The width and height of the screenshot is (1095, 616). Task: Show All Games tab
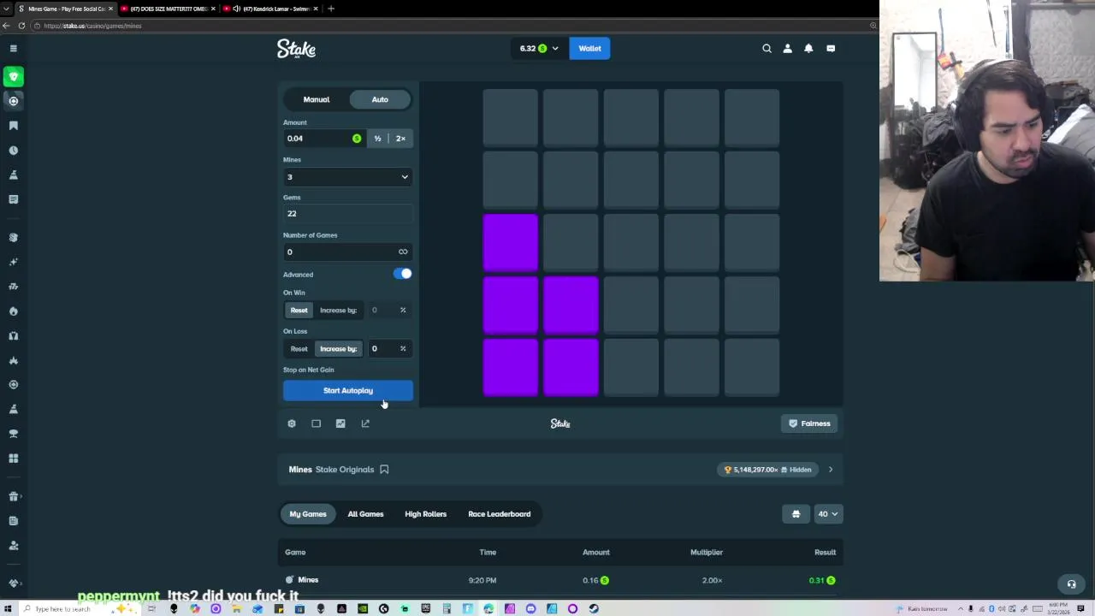[365, 514]
